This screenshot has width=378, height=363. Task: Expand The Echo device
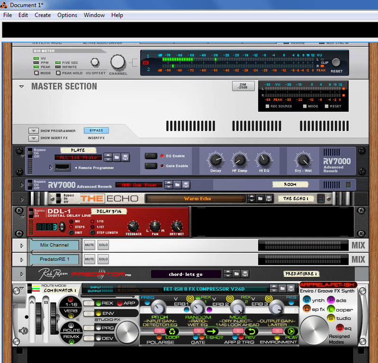tap(22, 199)
